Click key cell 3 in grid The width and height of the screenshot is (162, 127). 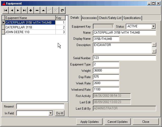60,32
